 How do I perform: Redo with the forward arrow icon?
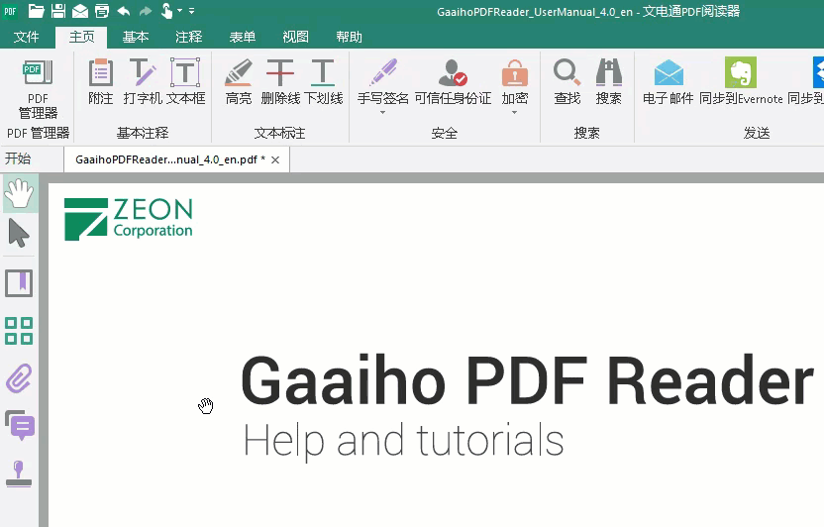point(145,11)
